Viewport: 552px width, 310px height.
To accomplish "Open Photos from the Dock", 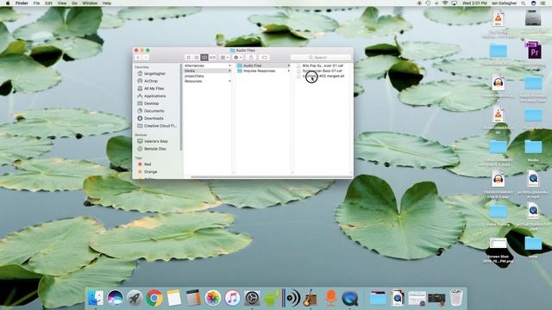I will 213,298.
